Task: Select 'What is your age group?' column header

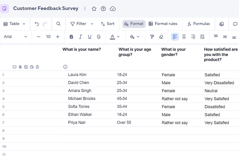Action: 135,52
